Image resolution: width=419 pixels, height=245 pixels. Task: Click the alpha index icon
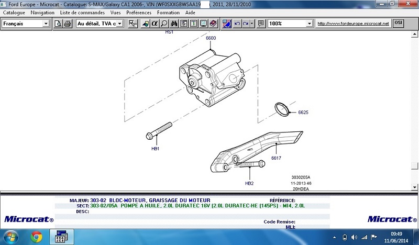point(155,24)
